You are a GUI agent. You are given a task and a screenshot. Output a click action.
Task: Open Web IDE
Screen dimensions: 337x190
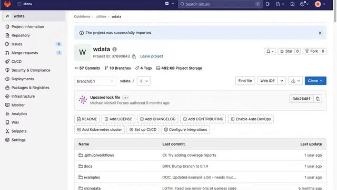pyautogui.click(x=267, y=81)
